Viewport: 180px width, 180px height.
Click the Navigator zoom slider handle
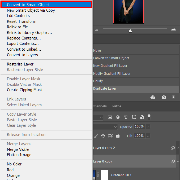point(130,31)
